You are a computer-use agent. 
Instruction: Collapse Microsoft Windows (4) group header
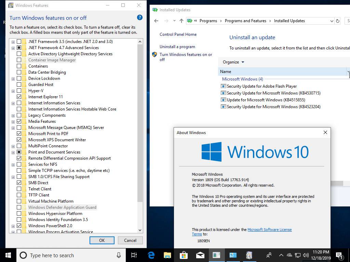click(242, 79)
